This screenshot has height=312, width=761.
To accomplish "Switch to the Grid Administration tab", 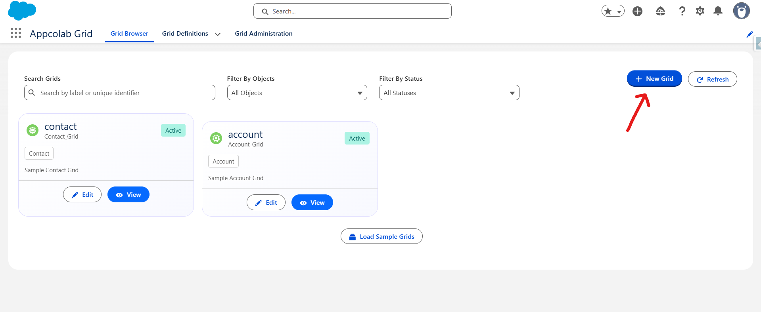I will [264, 34].
